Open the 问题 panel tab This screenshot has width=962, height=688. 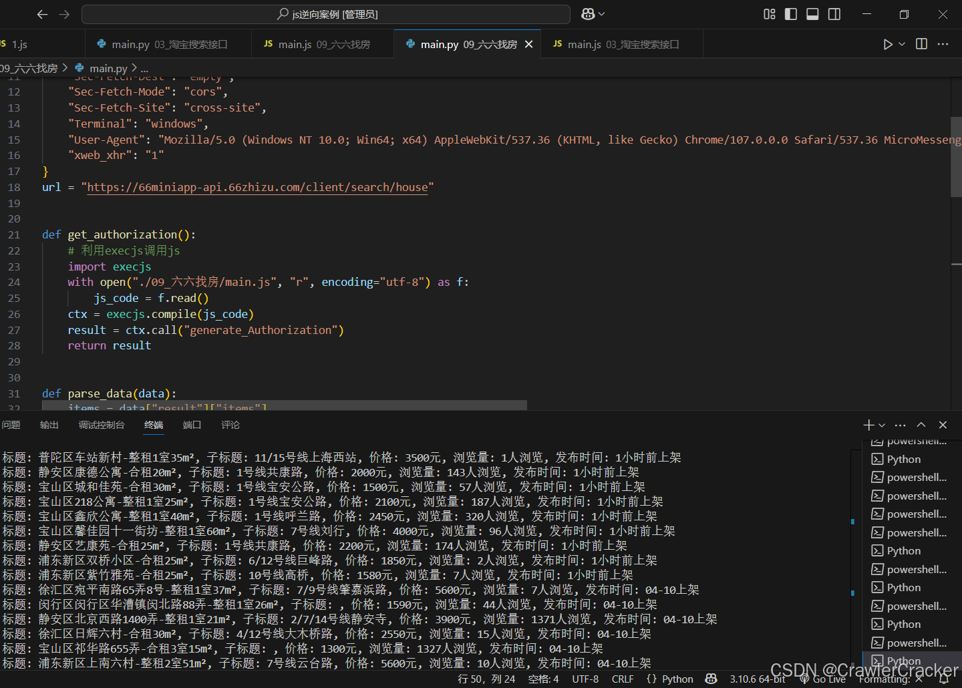point(11,425)
